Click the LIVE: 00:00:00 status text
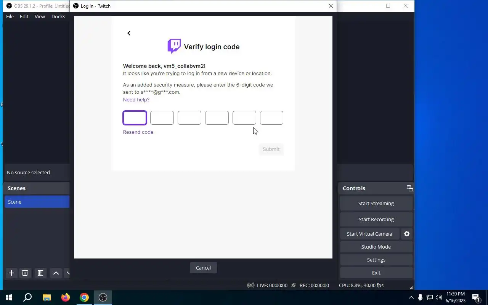Image resolution: width=488 pixels, height=305 pixels. pyautogui.click(x=272, y=285)
